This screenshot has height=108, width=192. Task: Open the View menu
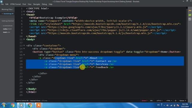coord(29,4)
